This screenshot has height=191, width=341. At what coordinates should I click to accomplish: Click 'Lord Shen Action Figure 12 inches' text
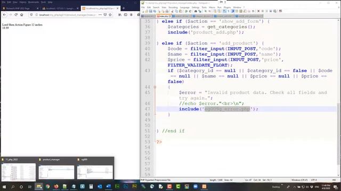(x=22, y=25)
